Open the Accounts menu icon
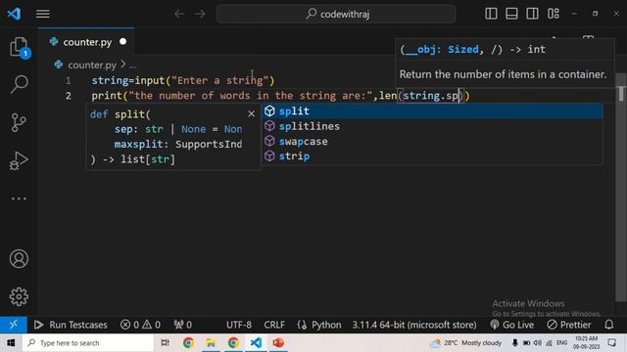 click(19, 258)
